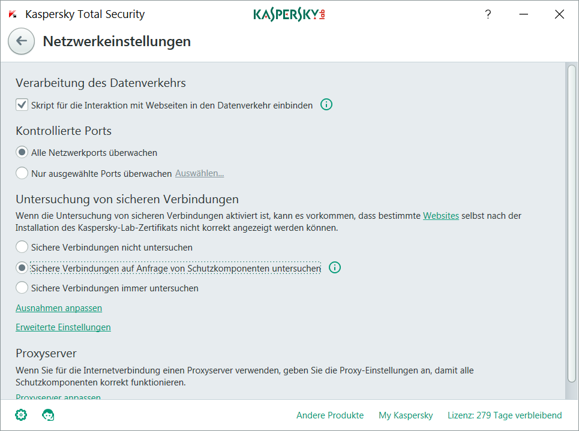
Task: Click the 'Kontrollierte Ports' heading
Action: [64, 131]
